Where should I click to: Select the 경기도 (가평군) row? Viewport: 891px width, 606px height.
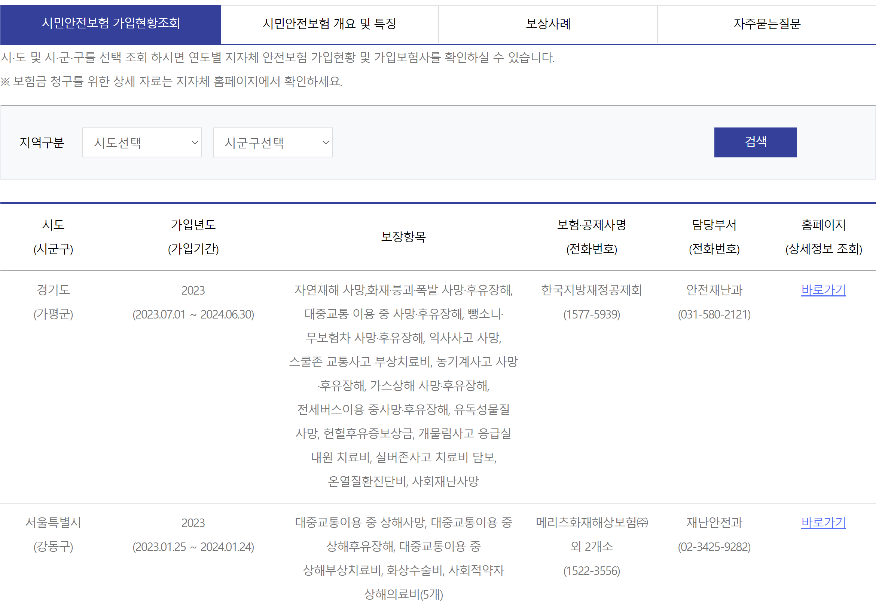pyautogui.click(x=53, y=302)
